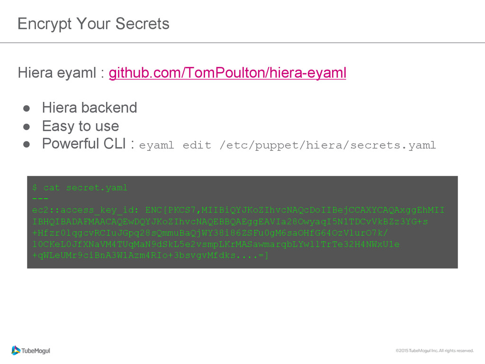Click the "Hiera eyaml :" label

pyautogui.click(x=61, y=73)
